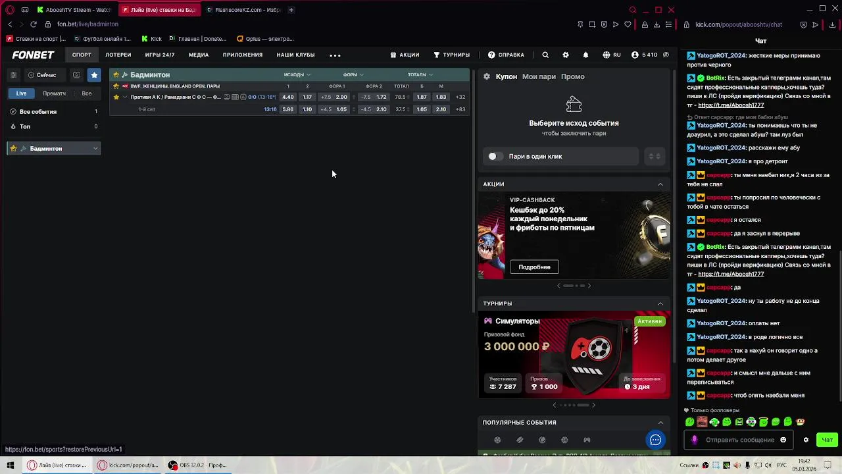
Task: Open the Медиа menu
Action: point(199,55)
